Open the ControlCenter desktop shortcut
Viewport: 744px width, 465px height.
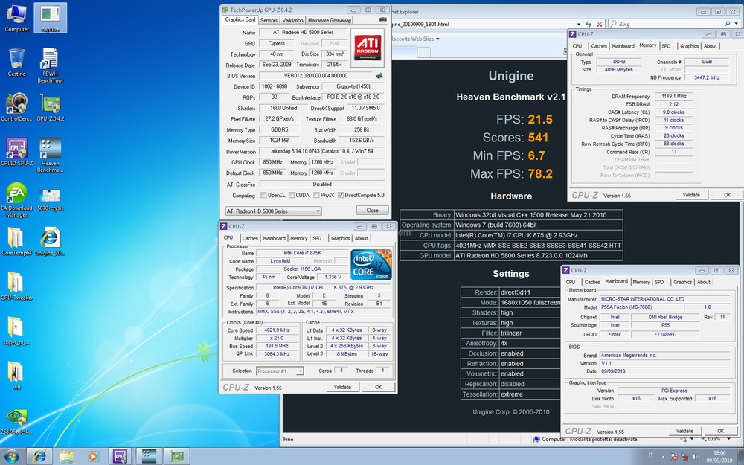(16, 106)
